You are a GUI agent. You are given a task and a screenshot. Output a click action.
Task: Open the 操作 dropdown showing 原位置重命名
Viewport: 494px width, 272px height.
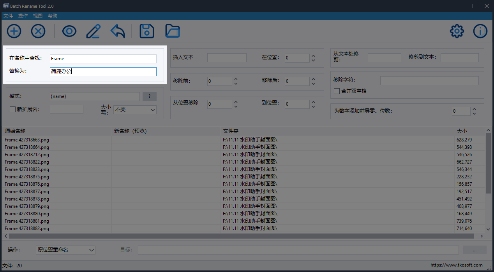[x=65, y=249]
